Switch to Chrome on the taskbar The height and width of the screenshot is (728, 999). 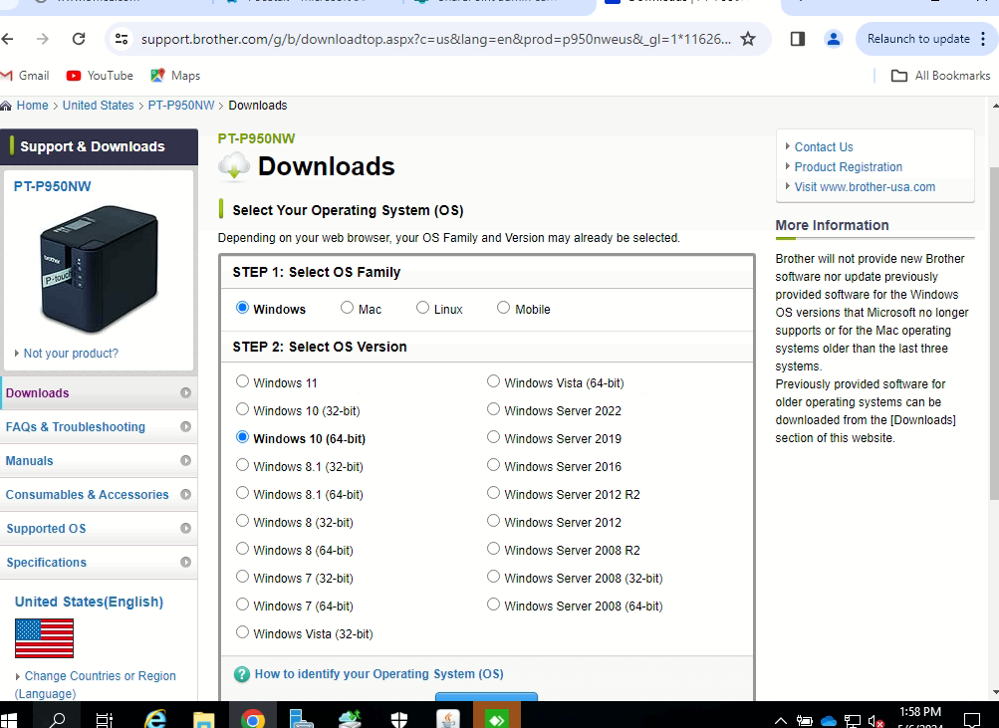253,720
